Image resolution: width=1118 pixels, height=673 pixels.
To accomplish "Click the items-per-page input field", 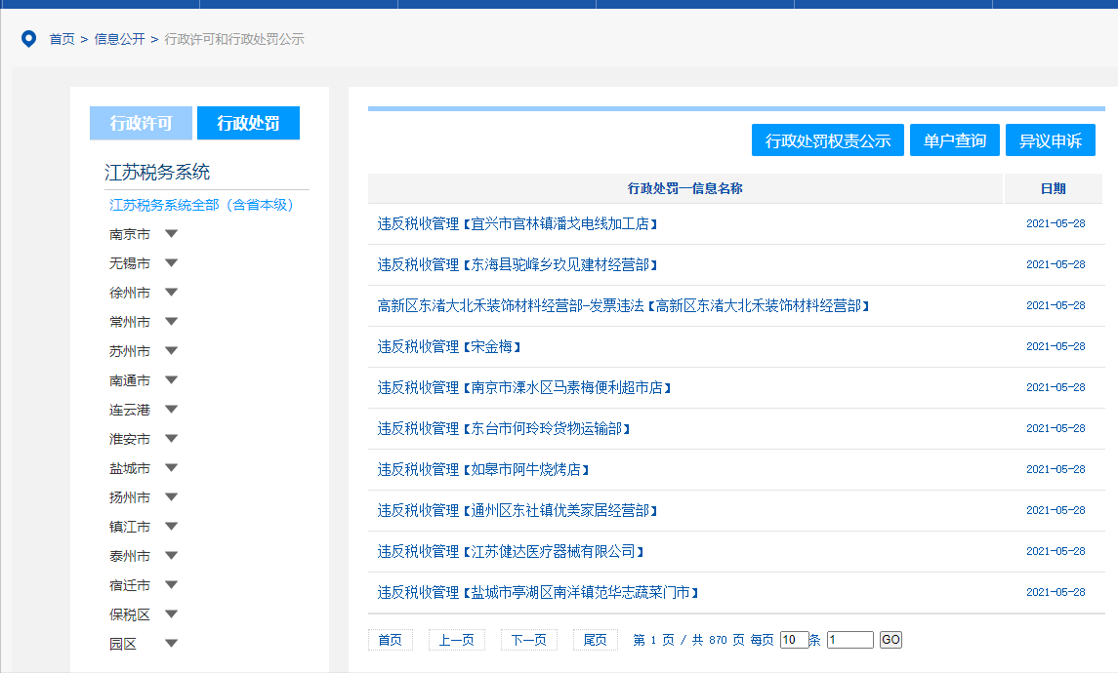I will pyautogui.click(x=794, y=640).
